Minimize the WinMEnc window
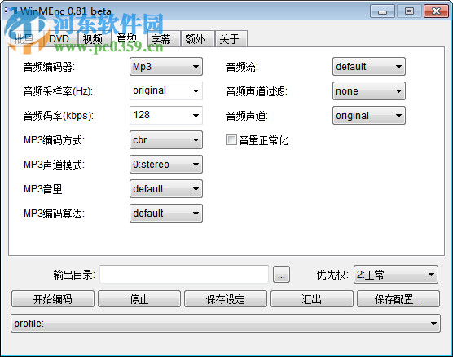The image size is (453, 357). click(382, 11)
